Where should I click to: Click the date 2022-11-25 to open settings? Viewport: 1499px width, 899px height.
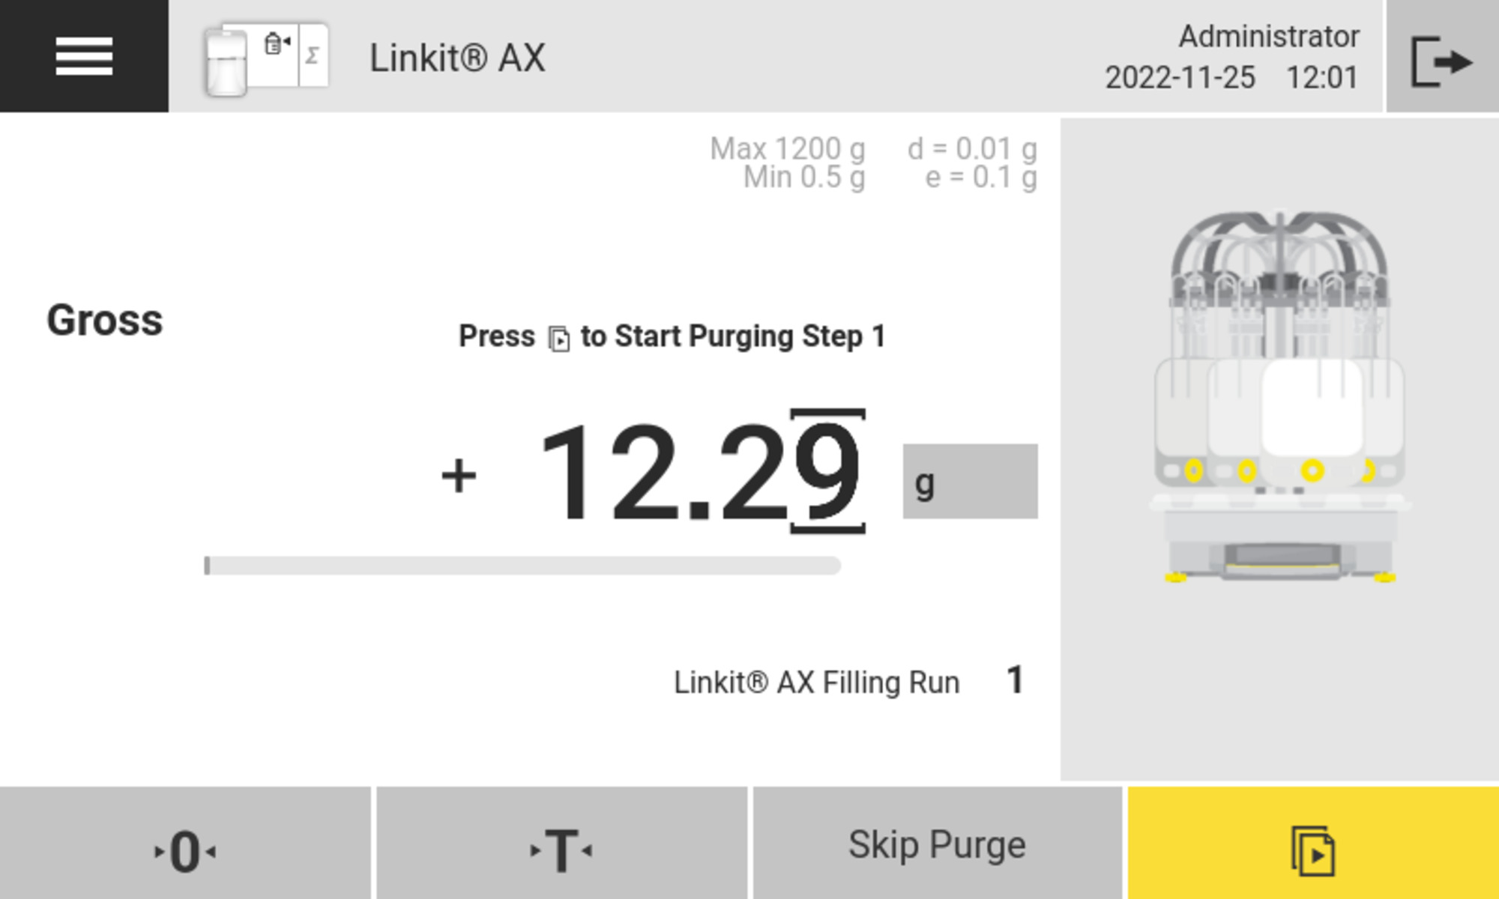pyautogui.click(x=1179, y=77)
